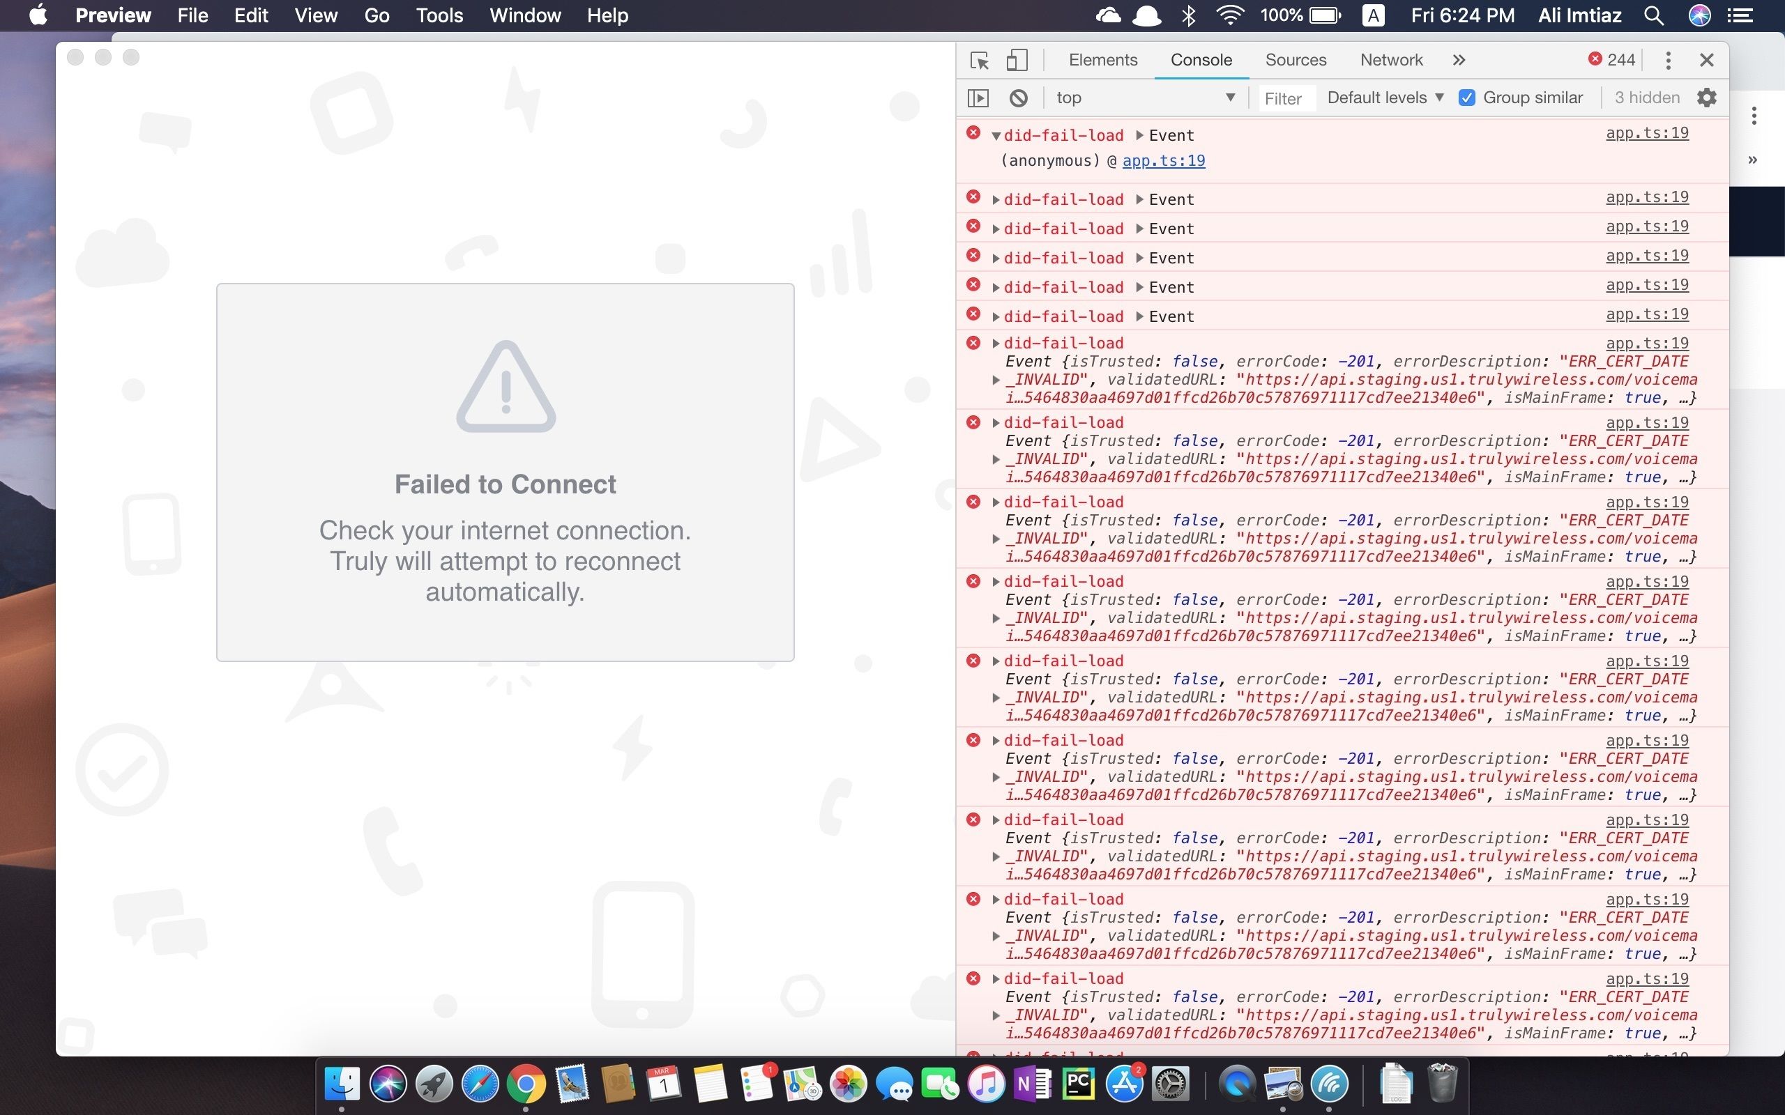The height and width of the screenshot is (1115, 1785).
Task: Show more DevTools tabs chevron
Action: pos(1458,61)
